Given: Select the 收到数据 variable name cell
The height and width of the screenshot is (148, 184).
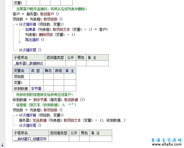Looking at the screenshot, I should pos(21,89).
